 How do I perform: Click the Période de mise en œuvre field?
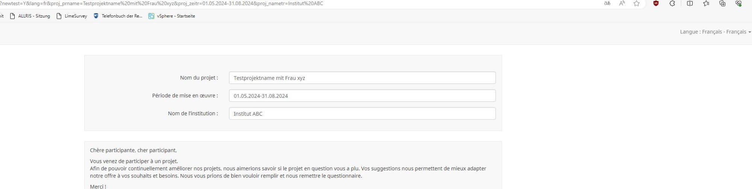(362, 96)
